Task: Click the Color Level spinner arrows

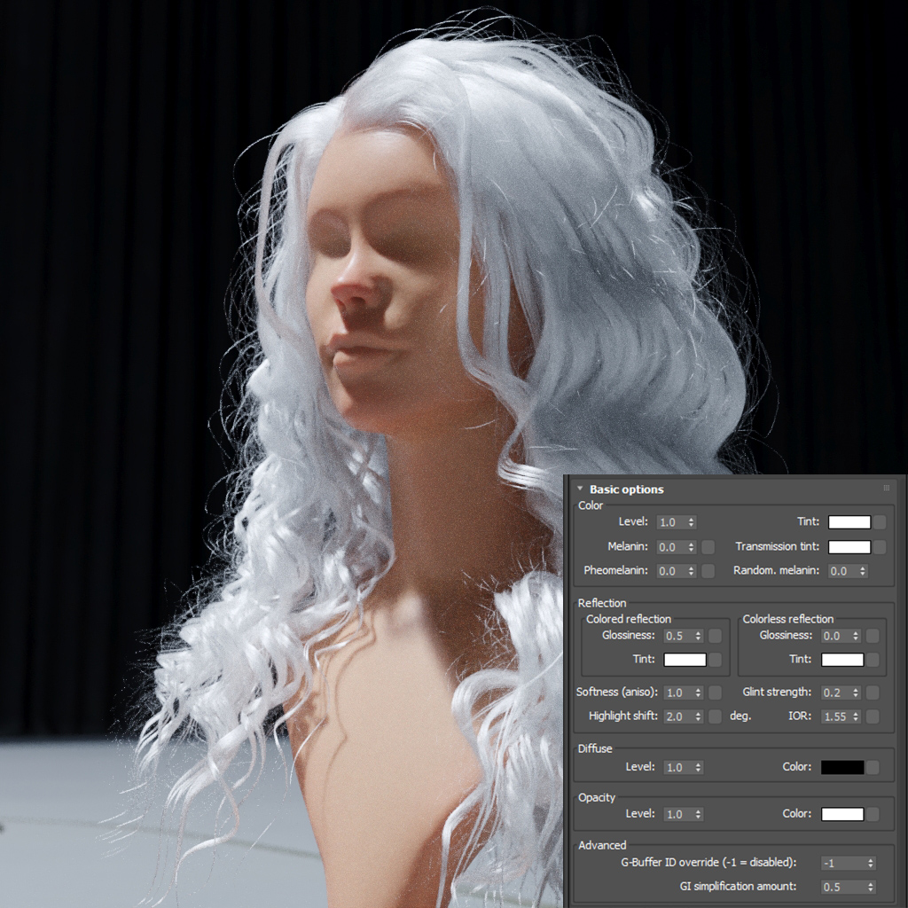Action: click(692, 522)
